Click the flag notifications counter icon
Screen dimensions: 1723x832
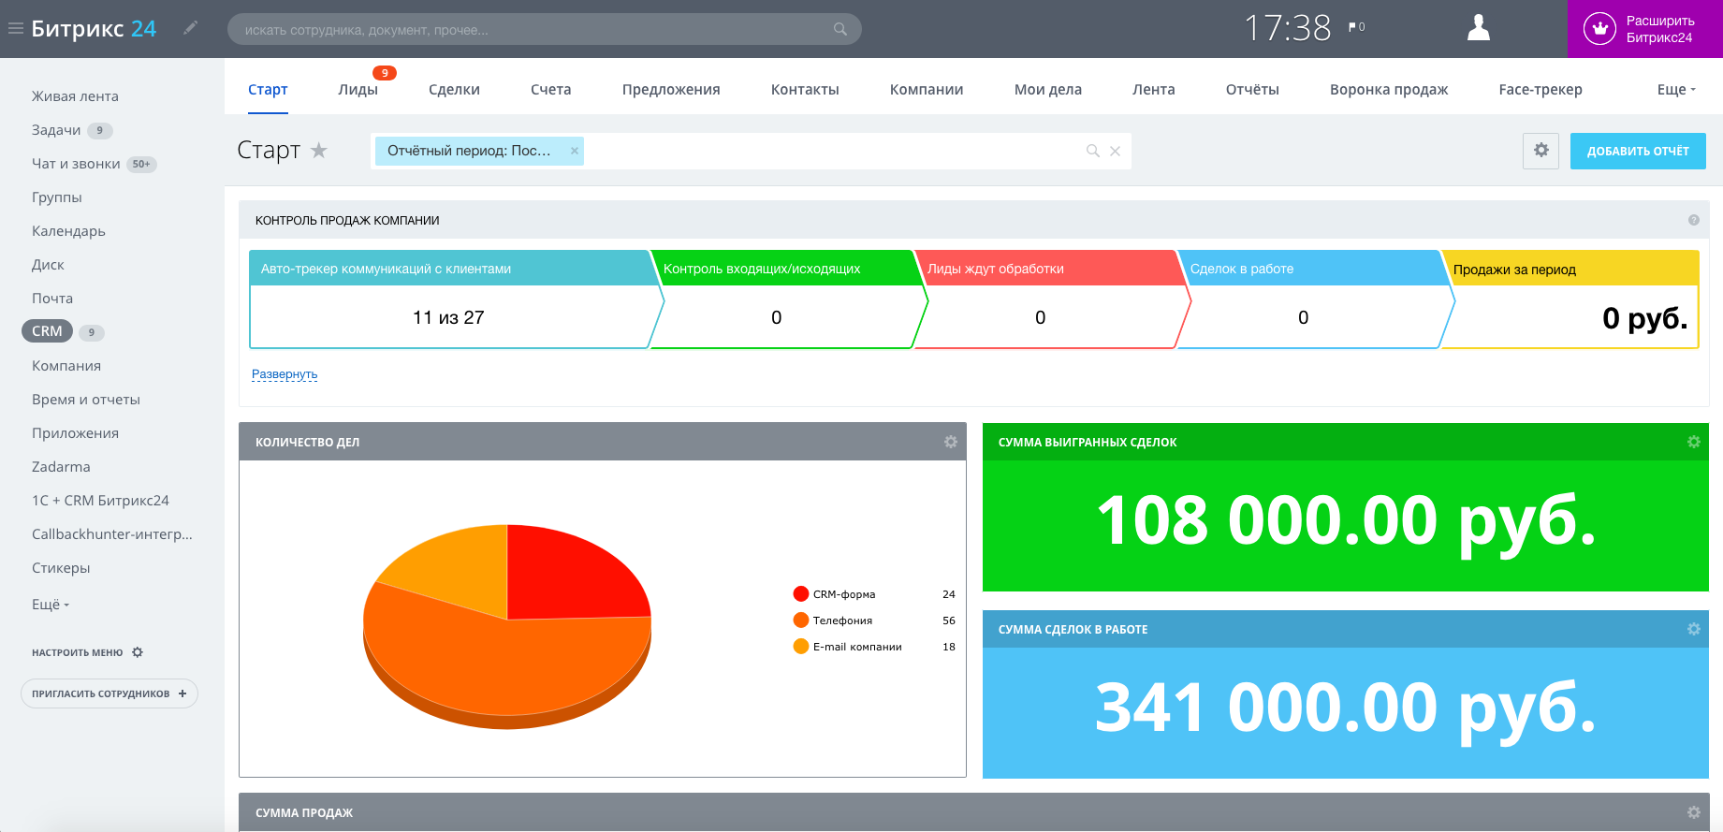tap(1356, 27)
